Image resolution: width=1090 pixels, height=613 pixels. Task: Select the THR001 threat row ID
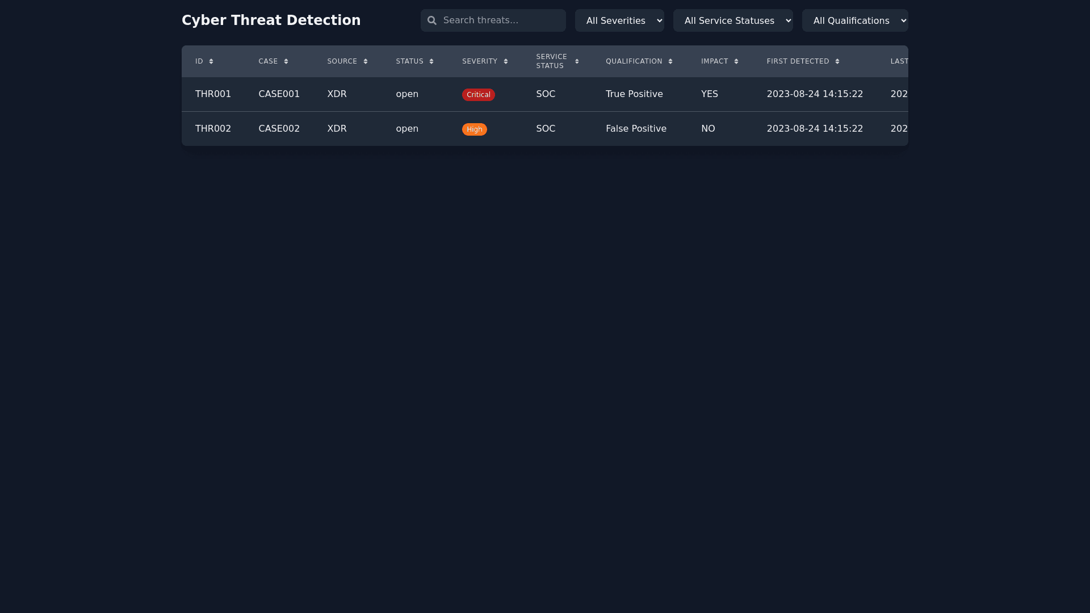click(x=213, y=94)
